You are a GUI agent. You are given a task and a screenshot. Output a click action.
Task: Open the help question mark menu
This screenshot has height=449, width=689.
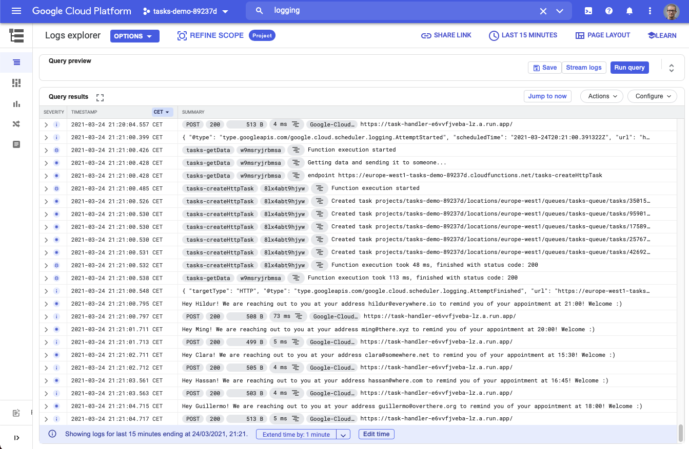coord(609,11)
